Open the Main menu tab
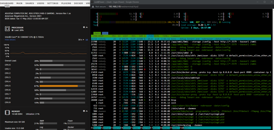Screen dimensions: 274x130 click(x=19, y=3)
